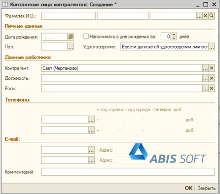Decrease the reminder days spinner value
Screen dimensions: 220x194
tap(174, 38)
